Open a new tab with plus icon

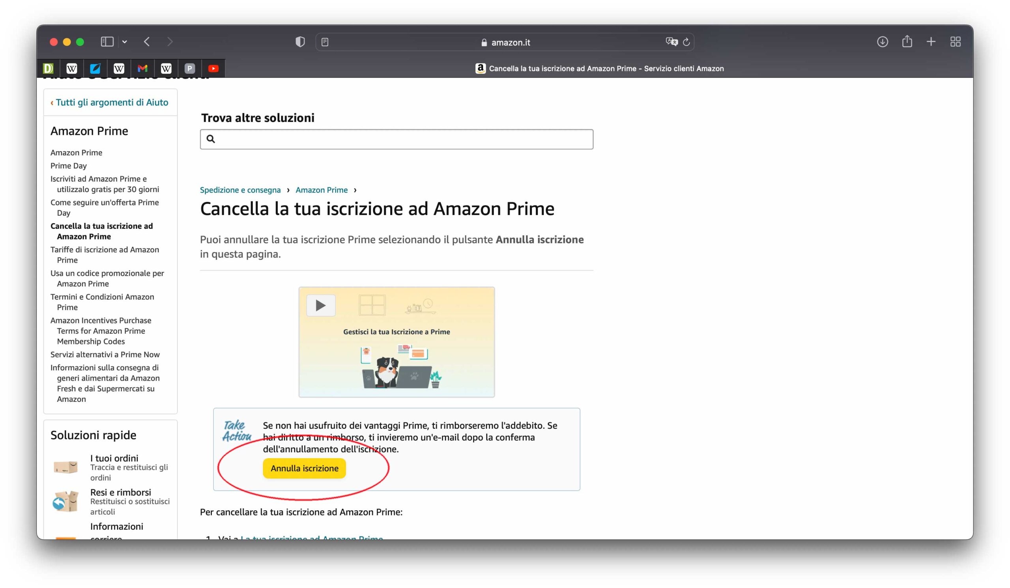point(931,42)
